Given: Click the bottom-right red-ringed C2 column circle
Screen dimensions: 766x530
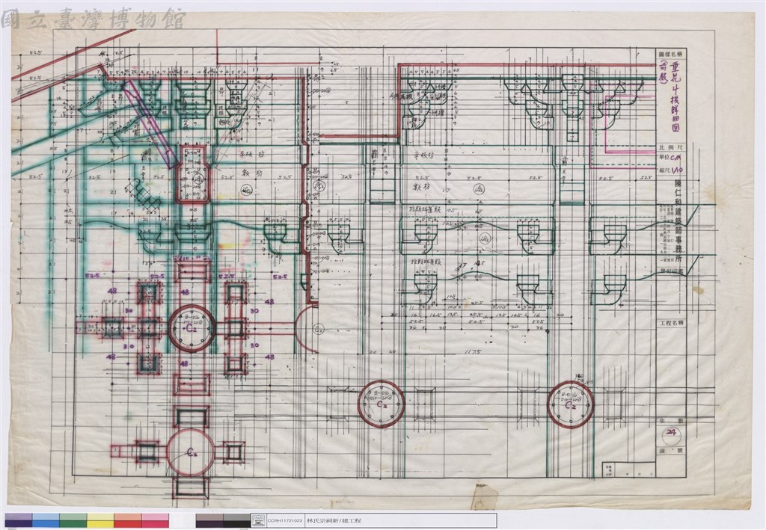Looking at the screenshot, I should pos(571,404).
